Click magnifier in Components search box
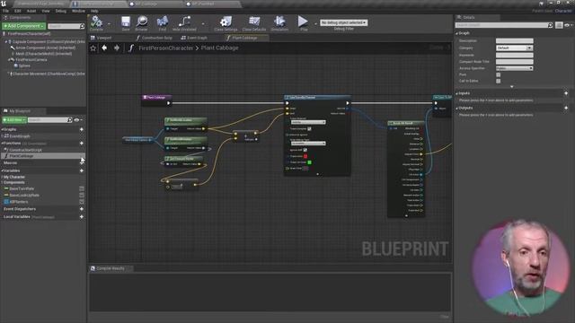The height and width of the screenshot is (323, 575). pyautogui.click(x=82, y=26)
